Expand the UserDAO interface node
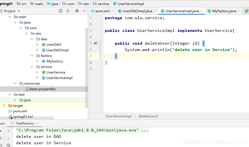The image size is (249, 147). coord(37,44)
